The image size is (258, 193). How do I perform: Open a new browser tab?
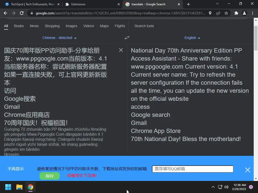click(x=188, y=4)
